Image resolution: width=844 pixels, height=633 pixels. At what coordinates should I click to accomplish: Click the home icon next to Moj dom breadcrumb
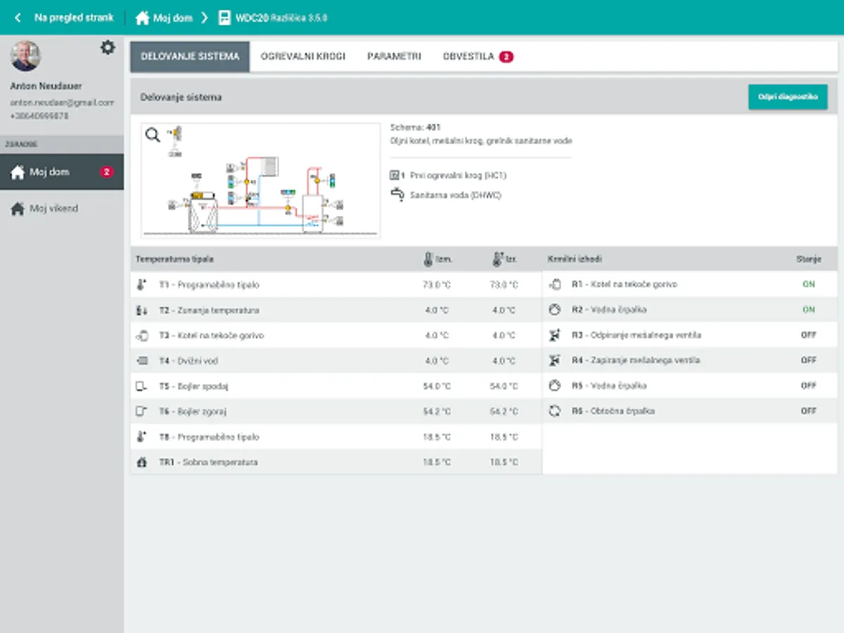click(x=143, y=18)
